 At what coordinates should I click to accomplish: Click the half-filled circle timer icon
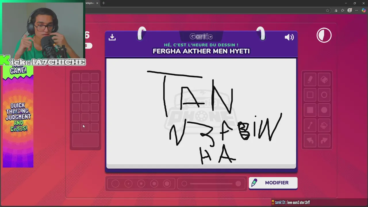click(324, 35)
